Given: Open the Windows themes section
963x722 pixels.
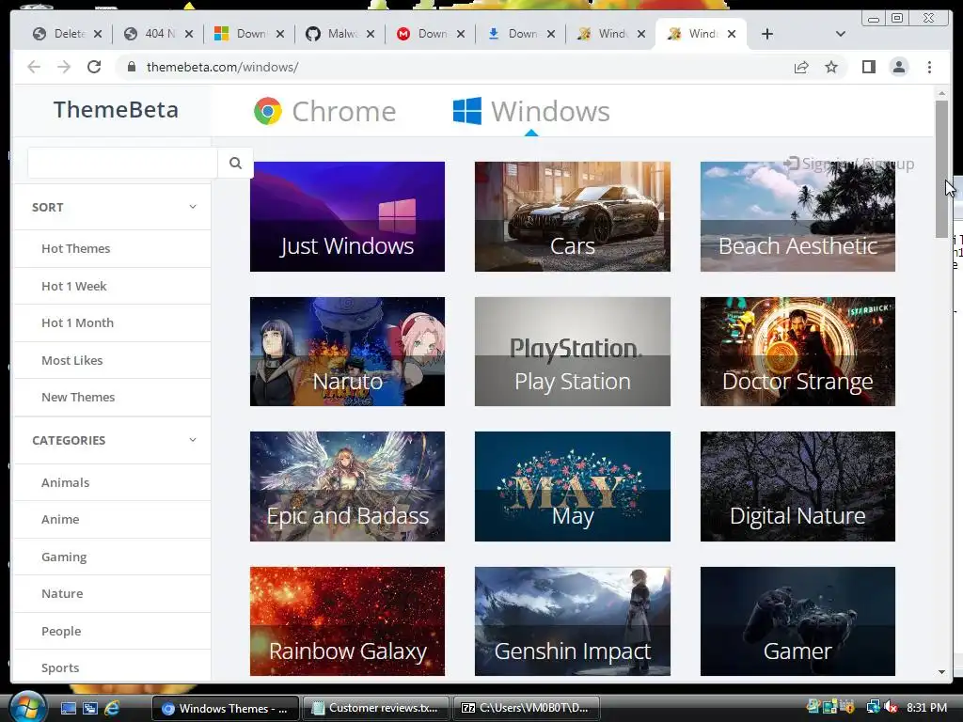Looking at the screenshot, I should [531, 111].
